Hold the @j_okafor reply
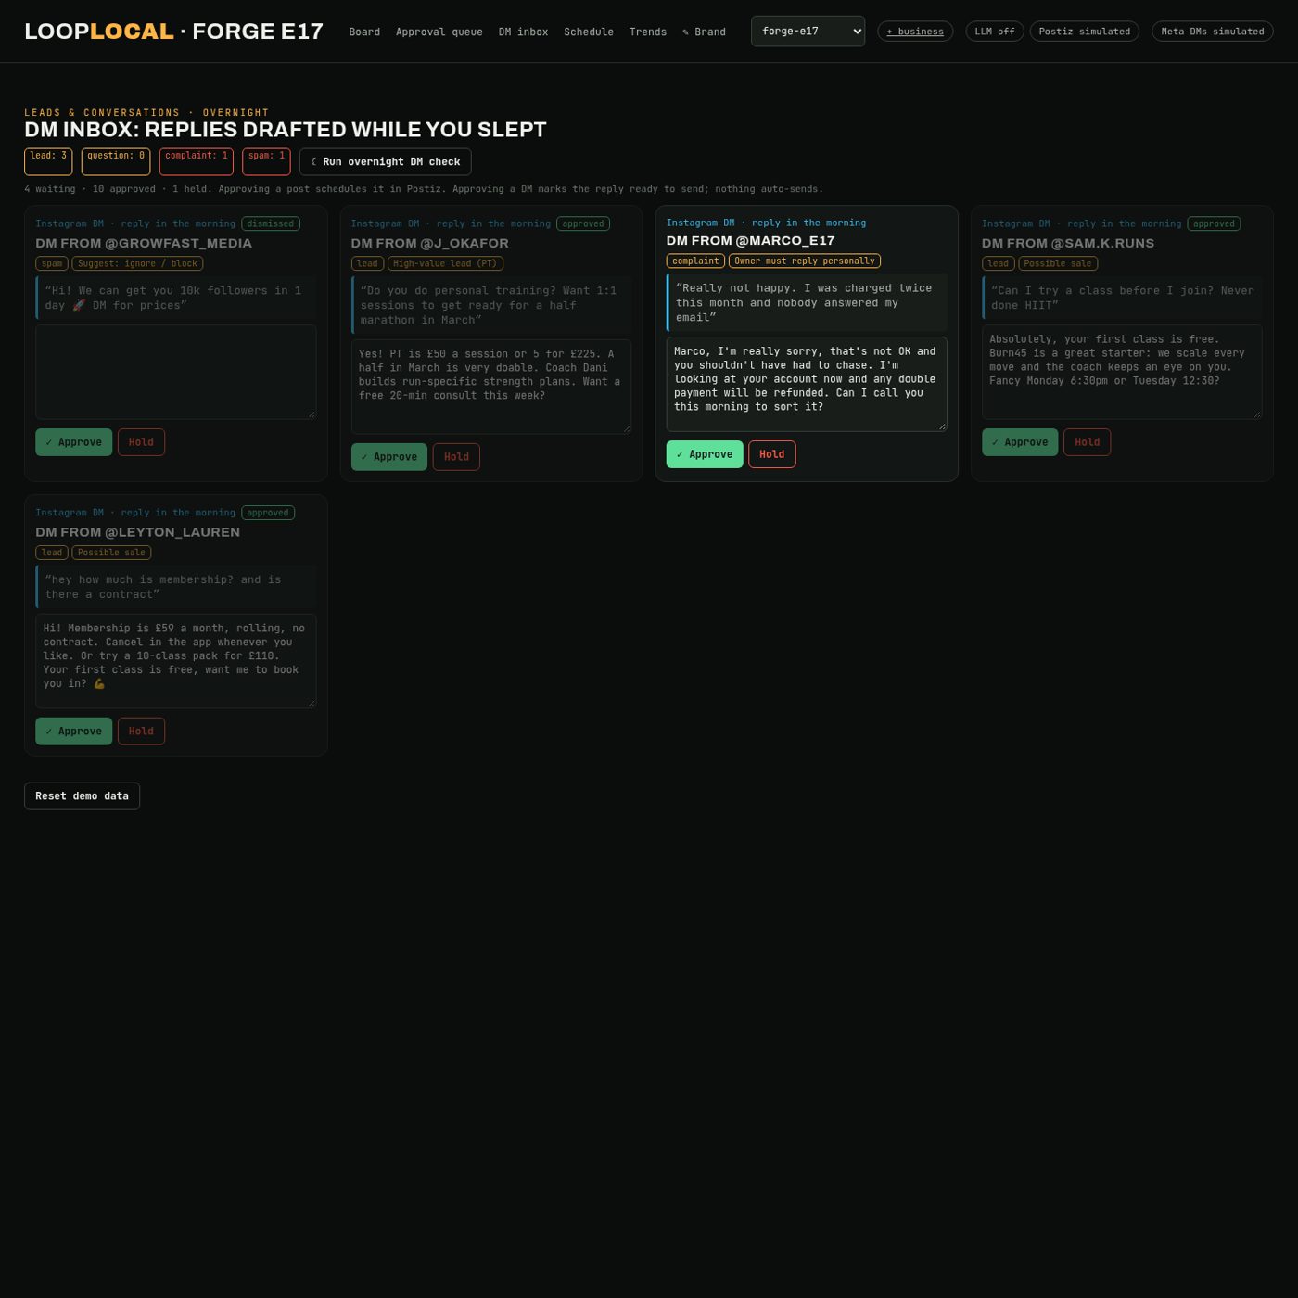 tap(456, 457)
